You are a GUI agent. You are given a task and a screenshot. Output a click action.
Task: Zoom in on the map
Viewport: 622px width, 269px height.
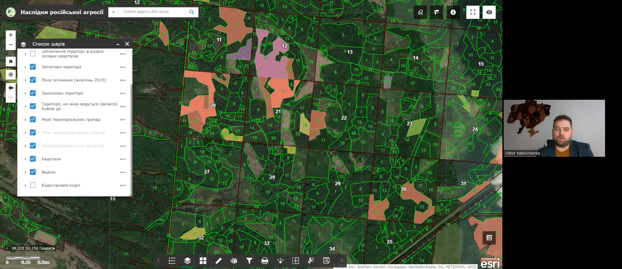[11, 35]
